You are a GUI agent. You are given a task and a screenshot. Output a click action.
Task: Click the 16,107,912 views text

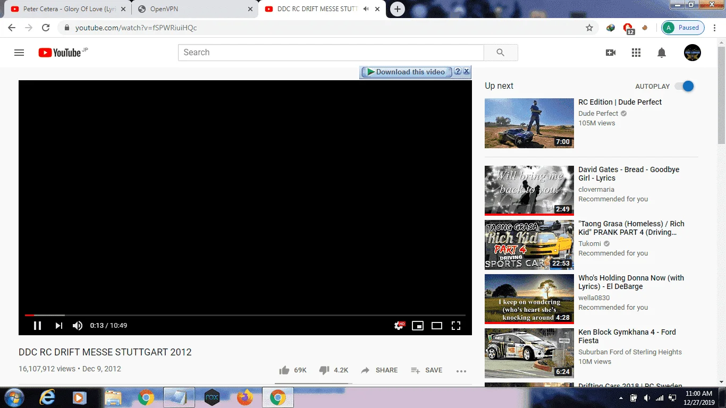(47, 369)
